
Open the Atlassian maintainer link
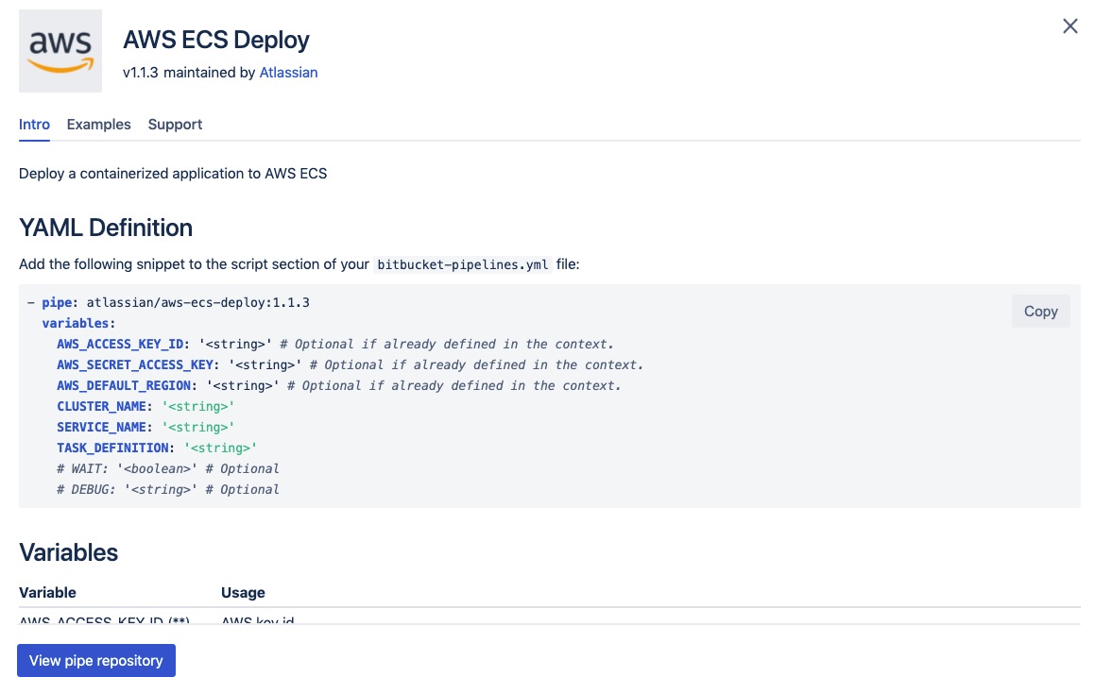coord(288,73)
